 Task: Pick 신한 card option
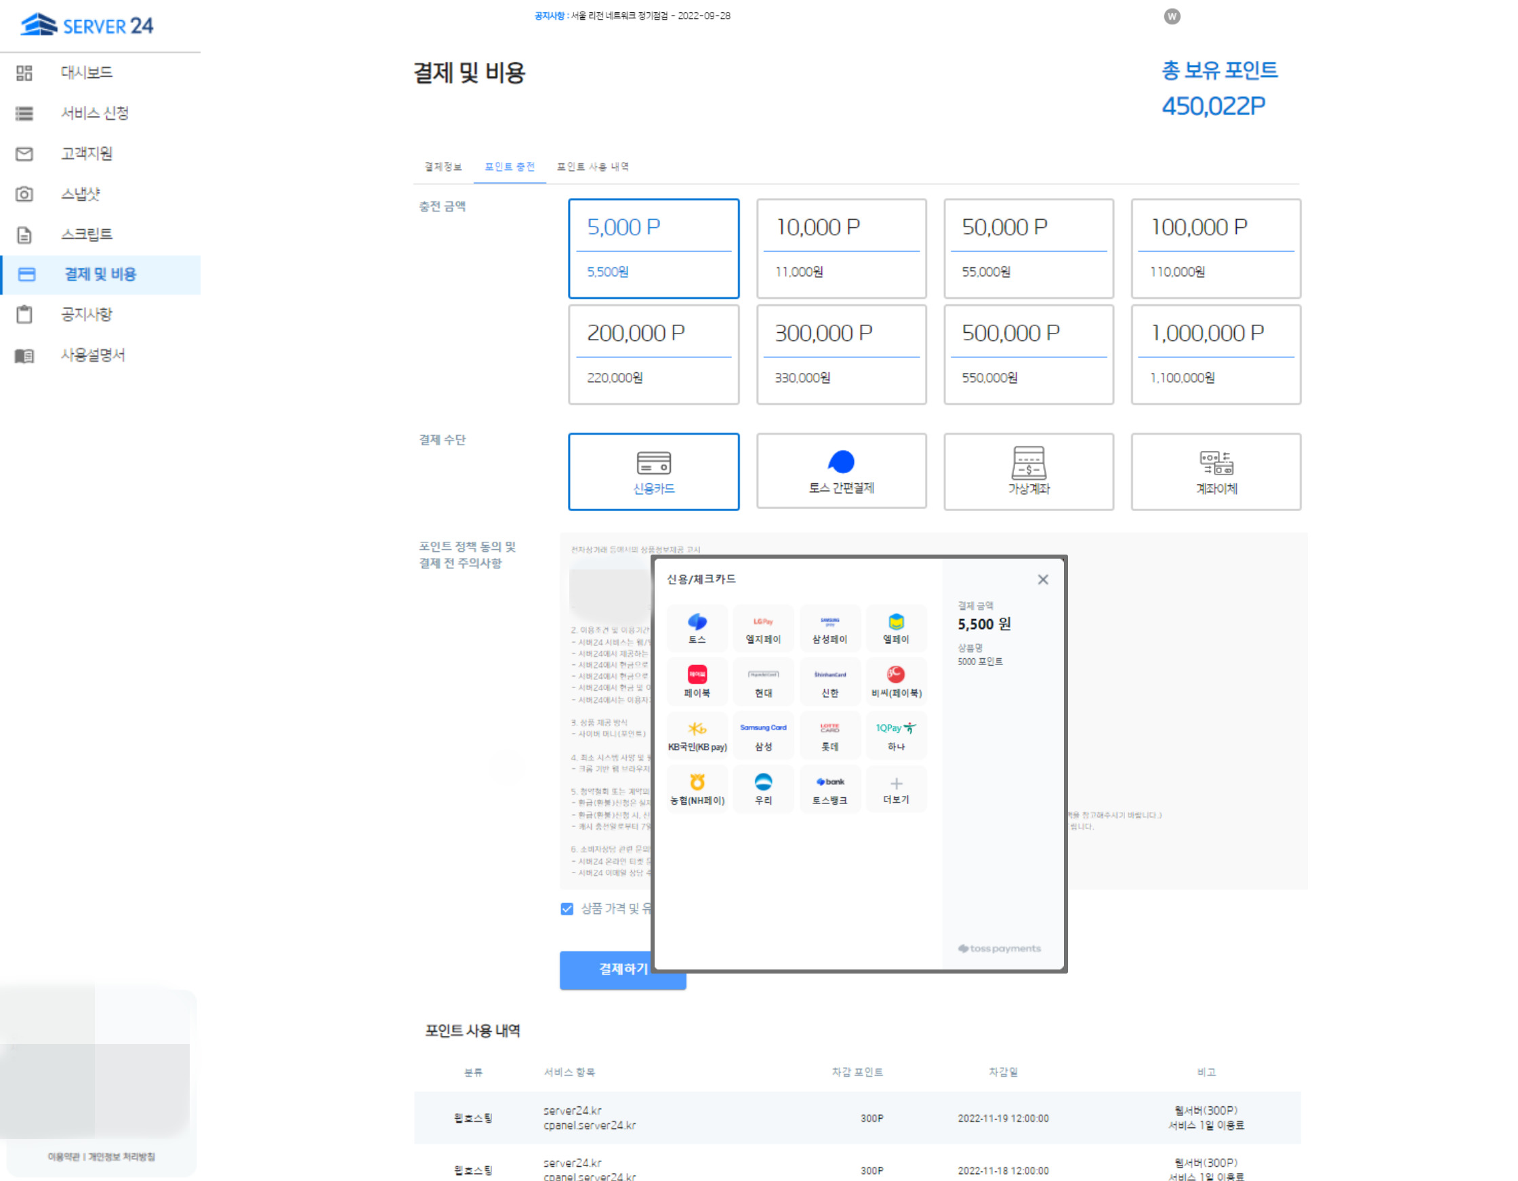click(x=830, y=682)
